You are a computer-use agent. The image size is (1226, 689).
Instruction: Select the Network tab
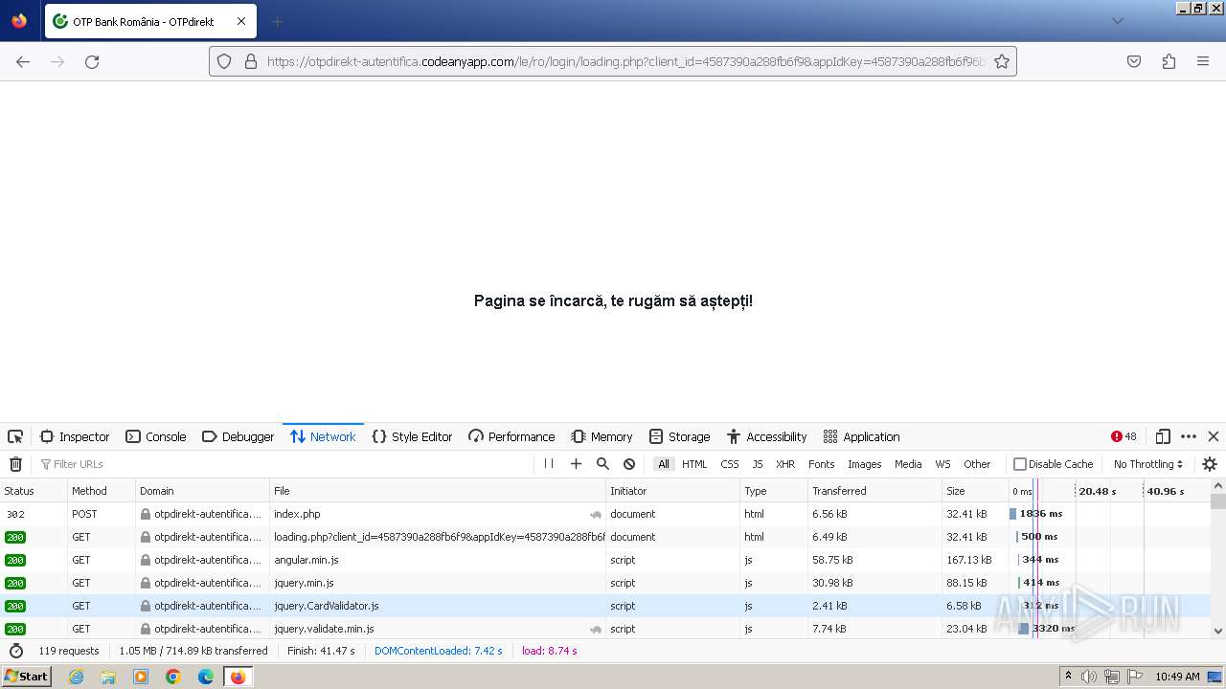[323, 436]
